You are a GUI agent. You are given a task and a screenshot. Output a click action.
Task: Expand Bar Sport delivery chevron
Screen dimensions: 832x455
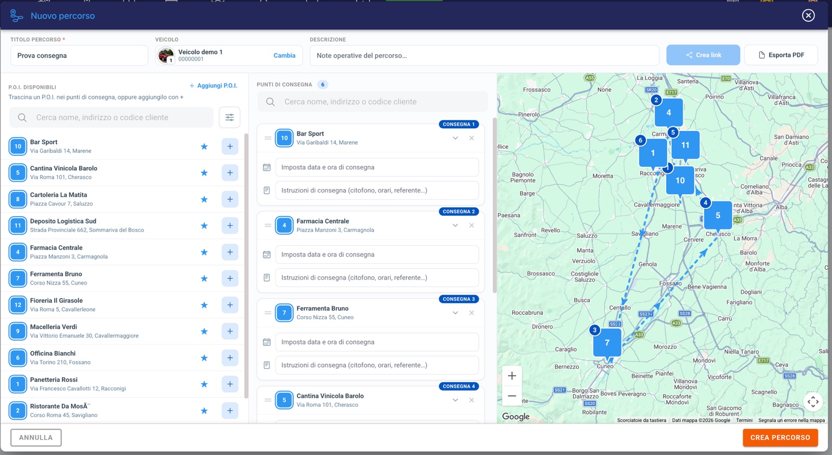(455, 138)
